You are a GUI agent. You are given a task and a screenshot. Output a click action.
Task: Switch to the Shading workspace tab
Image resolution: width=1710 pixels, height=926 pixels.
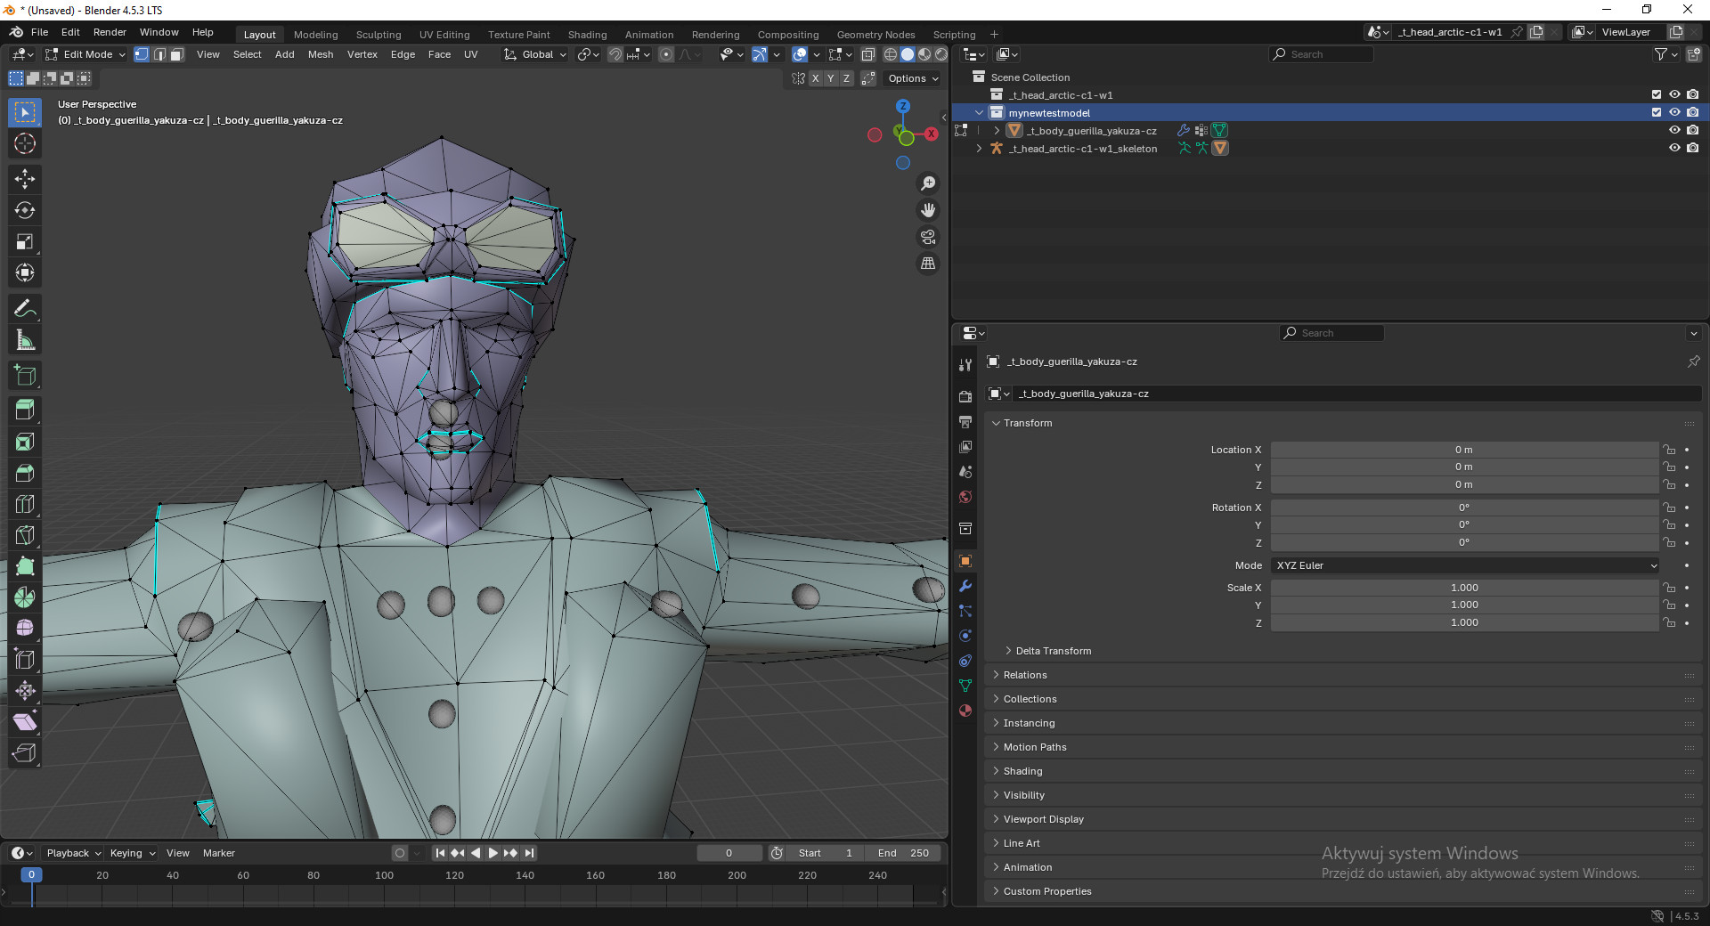pos(587,34)
